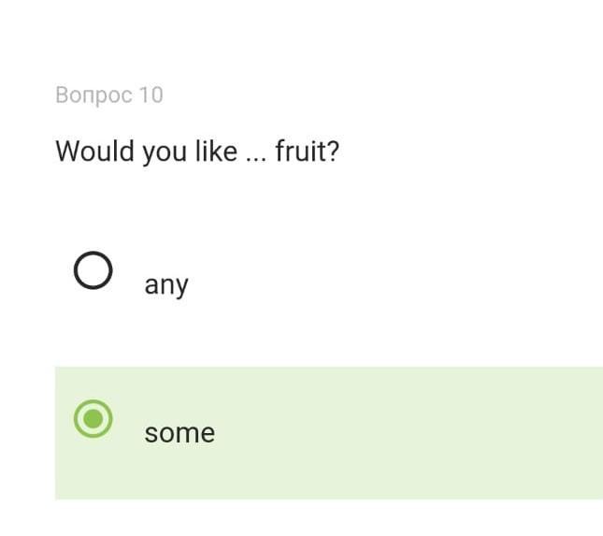Click the number "10" in the heading

151,94
